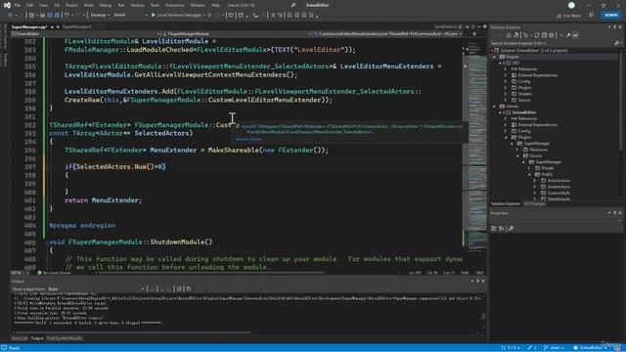Click the split editor icon above scrollbar
The width and height of the screenshot is (626, 352).
474,34
